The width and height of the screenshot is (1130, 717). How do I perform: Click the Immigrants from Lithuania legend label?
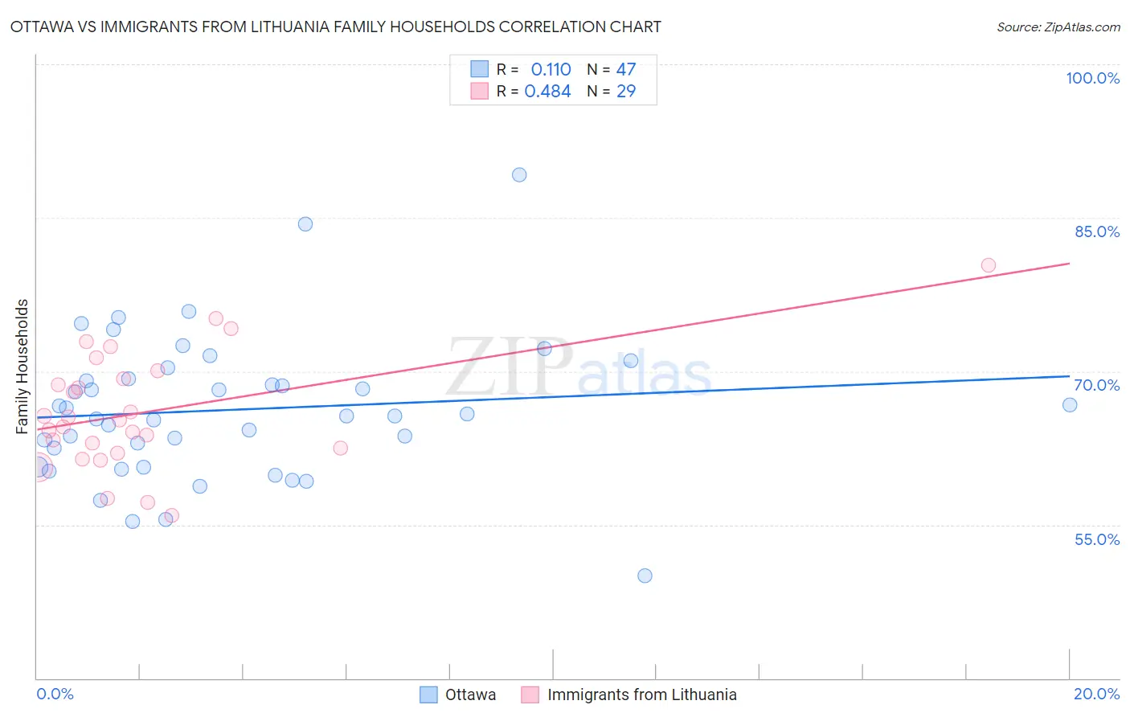(x=642, y=694)
